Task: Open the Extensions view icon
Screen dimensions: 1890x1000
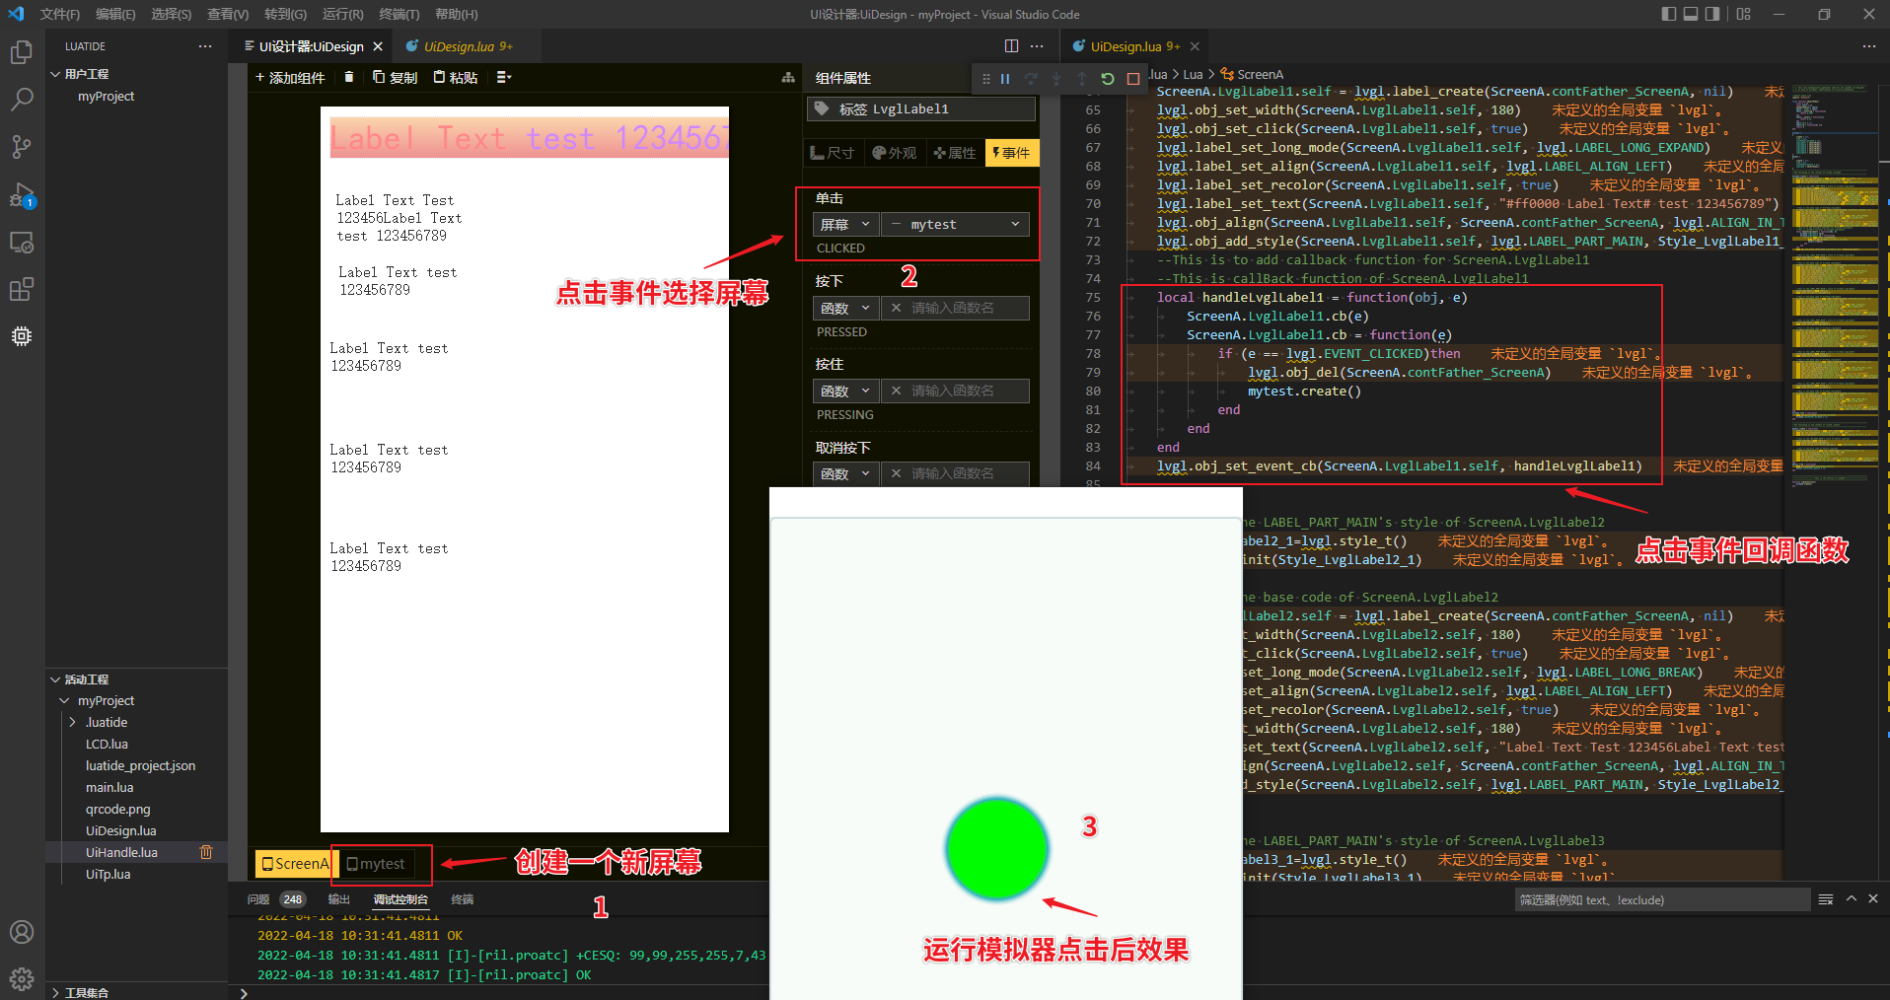Action: [22, 289]
